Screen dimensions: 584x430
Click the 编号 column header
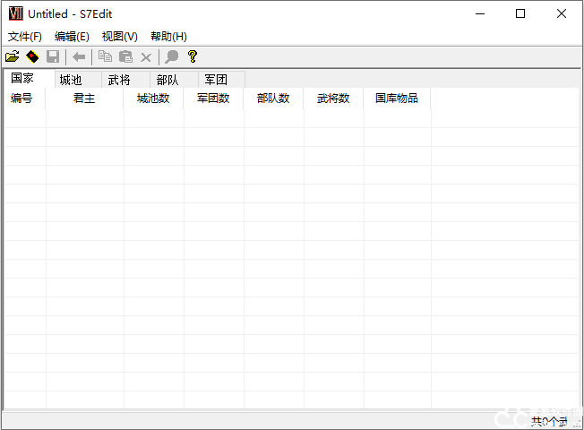click(22, 99)
